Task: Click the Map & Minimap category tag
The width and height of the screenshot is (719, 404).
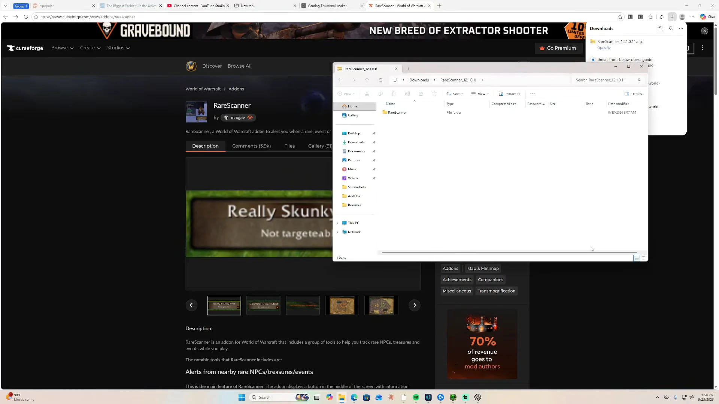Action: tap(483, 269)
